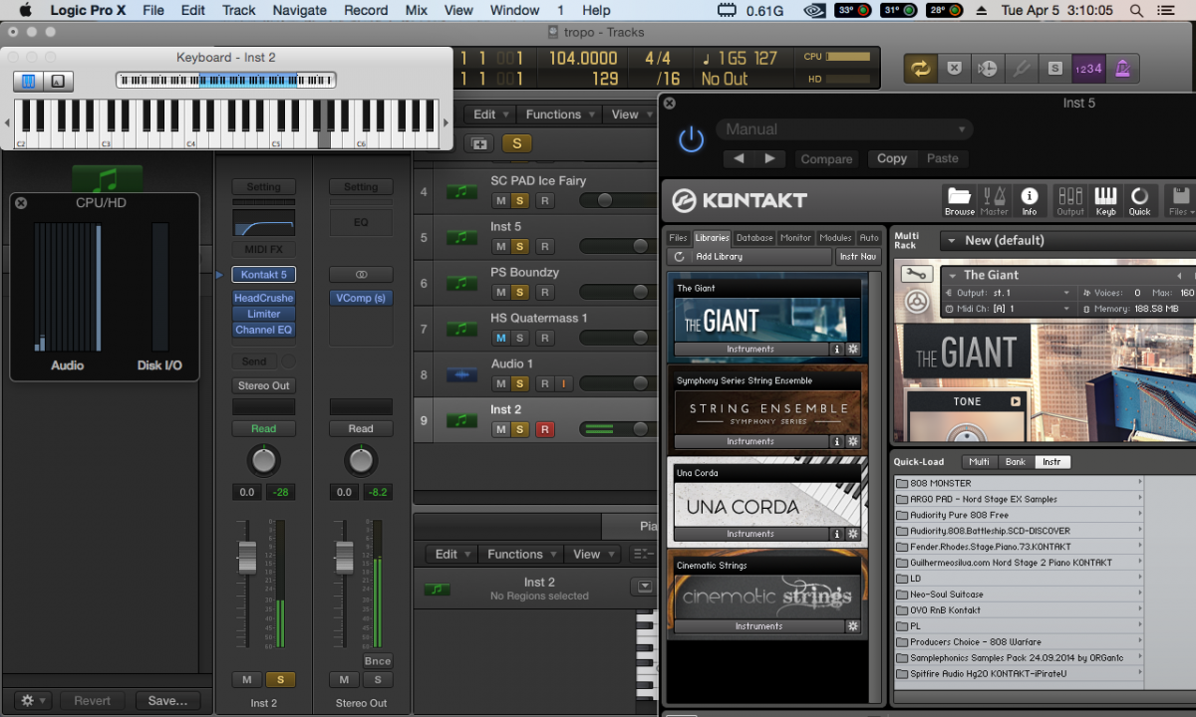Enable record on the Audio 1 track
The width and height of the screenshot is (1196, 717).
[544, 383]
